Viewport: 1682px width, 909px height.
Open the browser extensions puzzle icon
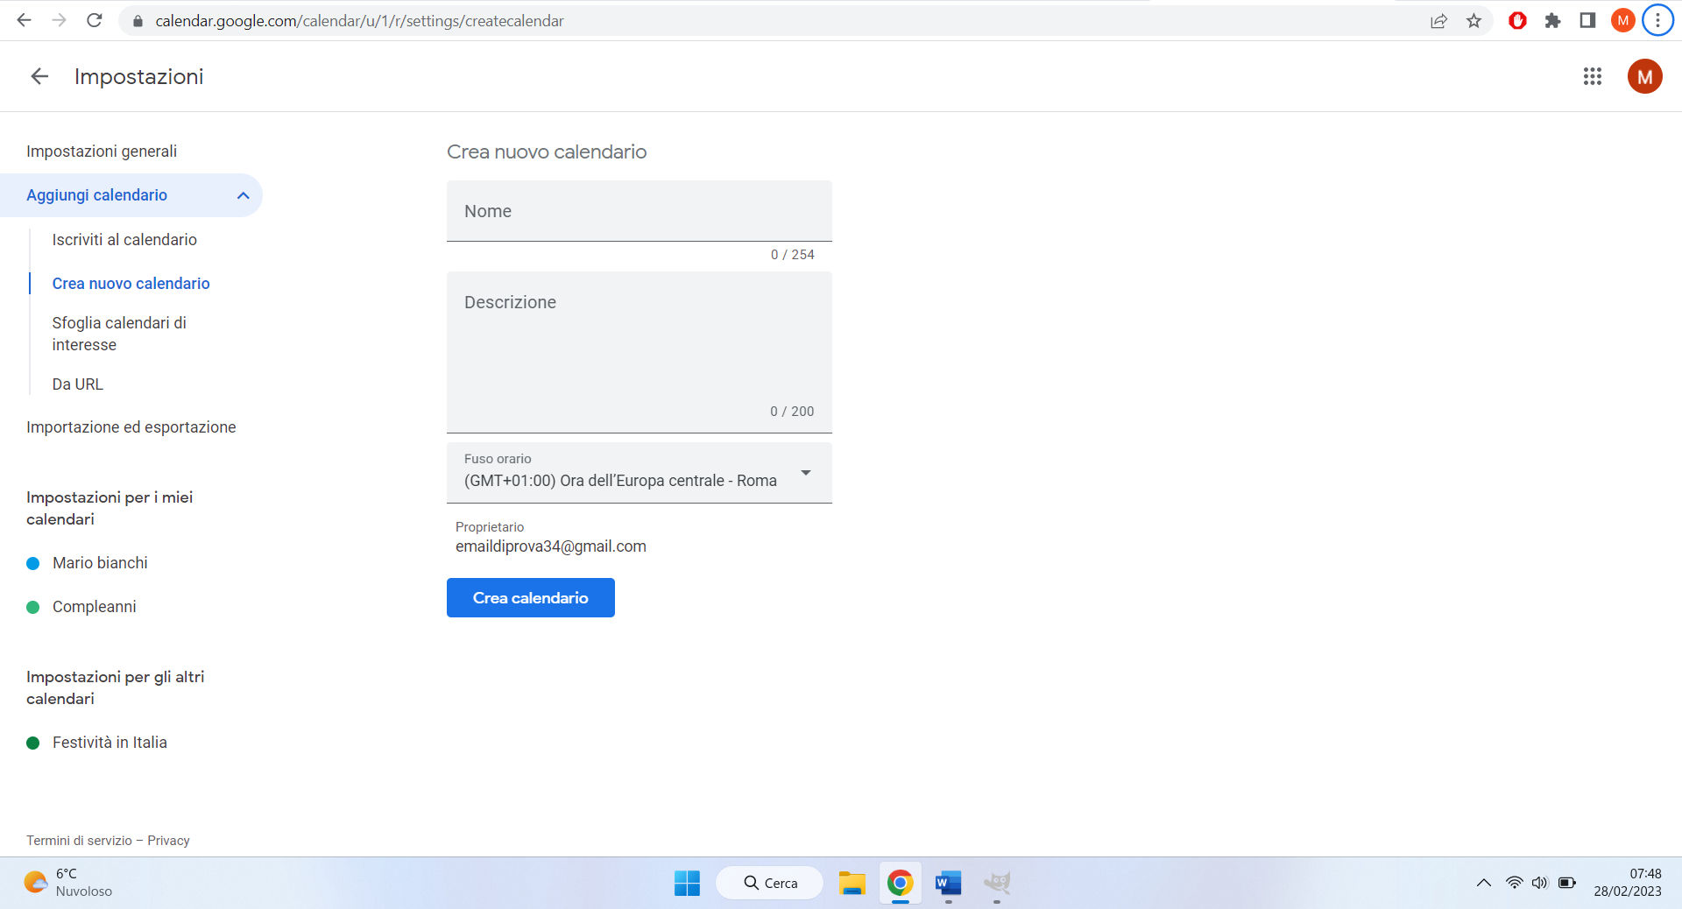click(x=1553, y=20)
